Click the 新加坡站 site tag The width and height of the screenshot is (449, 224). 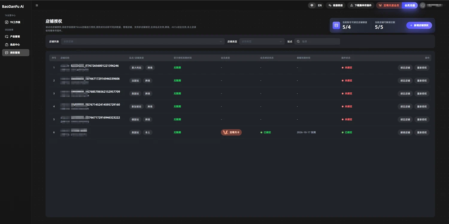[136, 106]
